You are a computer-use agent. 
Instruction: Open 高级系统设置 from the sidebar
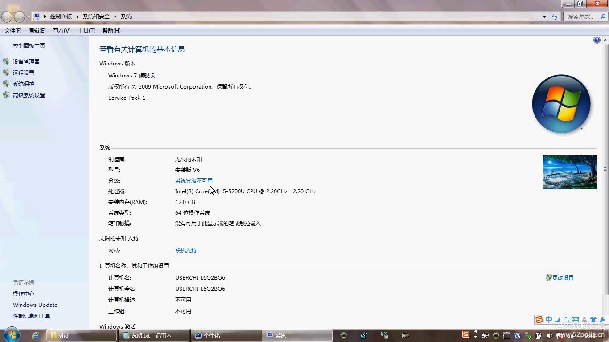pyautogui.click(x=29, y=95)
